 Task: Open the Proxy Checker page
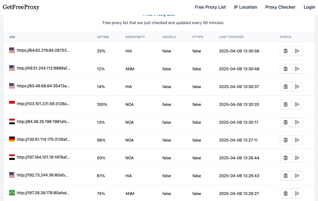280,7
